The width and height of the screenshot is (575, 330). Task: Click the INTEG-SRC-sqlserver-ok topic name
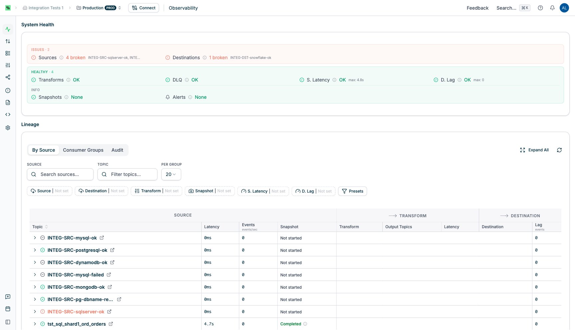point(76,312)
